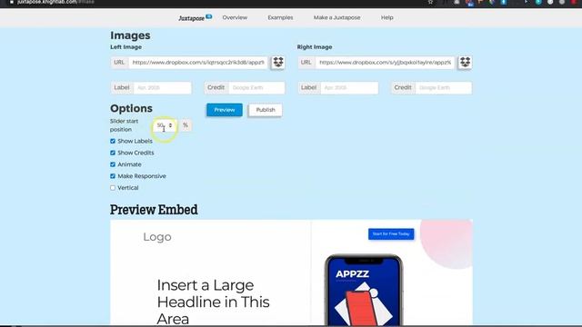Toggle the Show Credits checkbox
582x327 pixels.
pyautogui.click(x=113, y=153)
